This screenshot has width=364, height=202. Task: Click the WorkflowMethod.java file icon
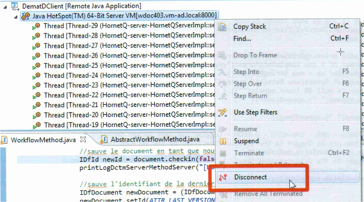[x=5, y=140]
